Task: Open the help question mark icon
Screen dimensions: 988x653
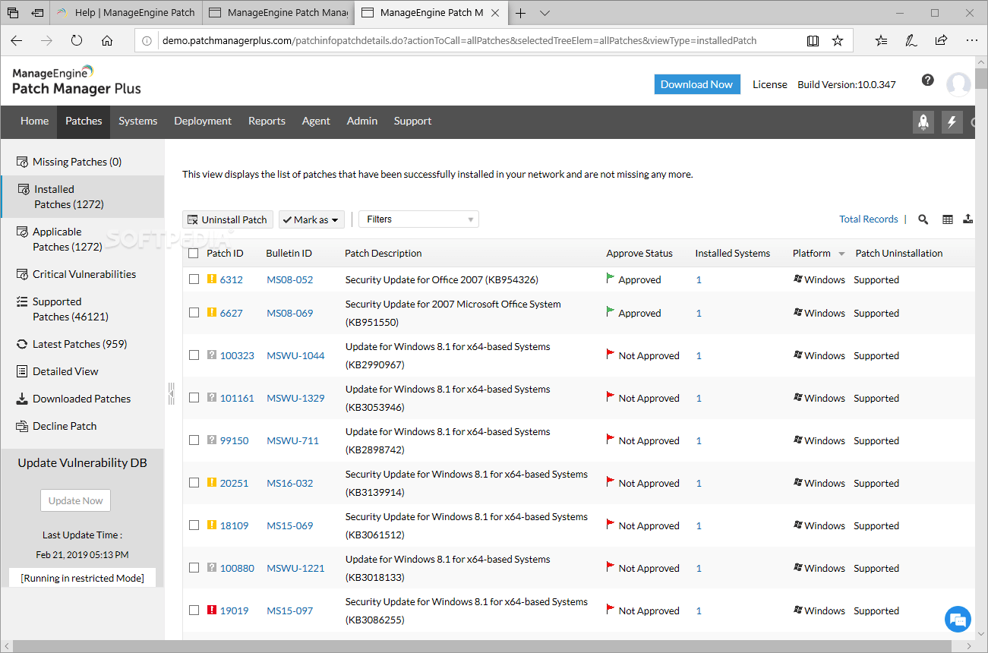Action: 927,80
